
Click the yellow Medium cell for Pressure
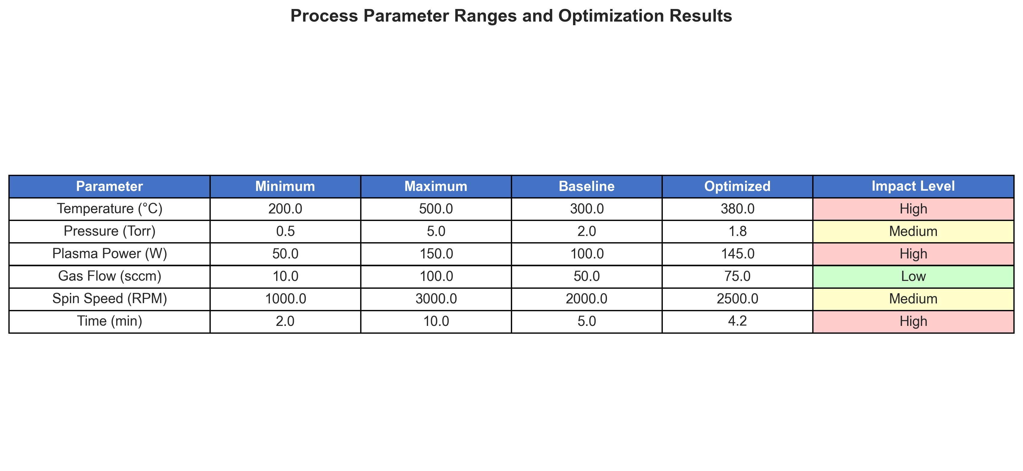913,231
